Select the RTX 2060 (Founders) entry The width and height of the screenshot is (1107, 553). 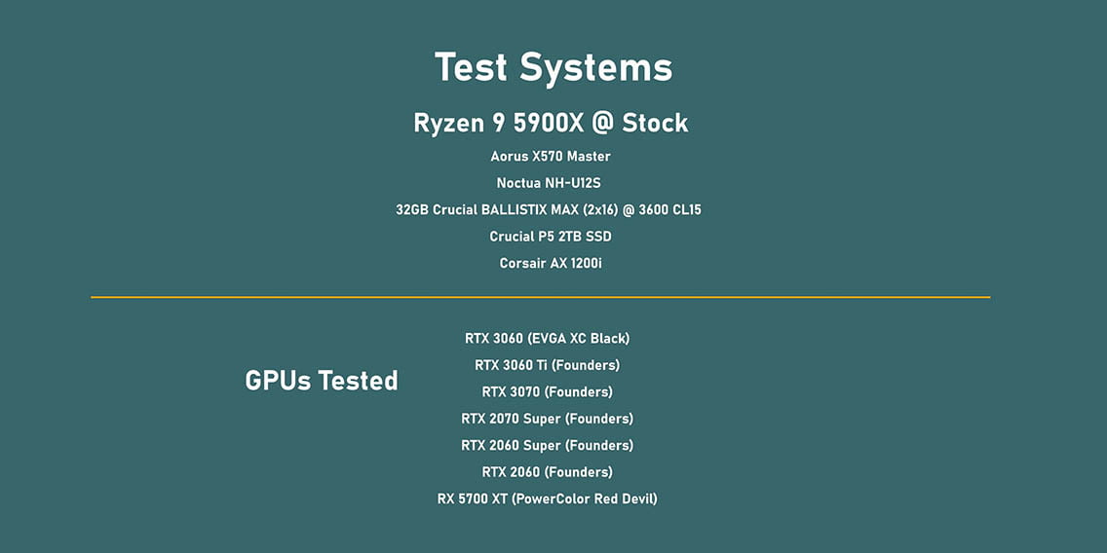547,472
